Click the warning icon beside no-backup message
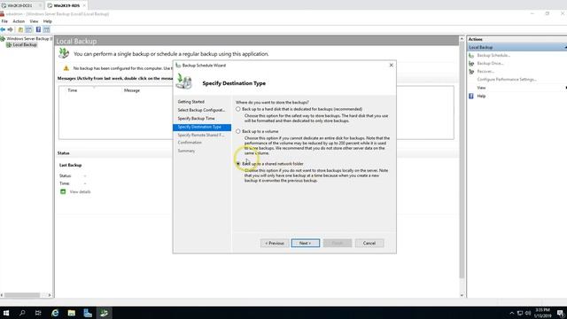 (x=66, y=68)
